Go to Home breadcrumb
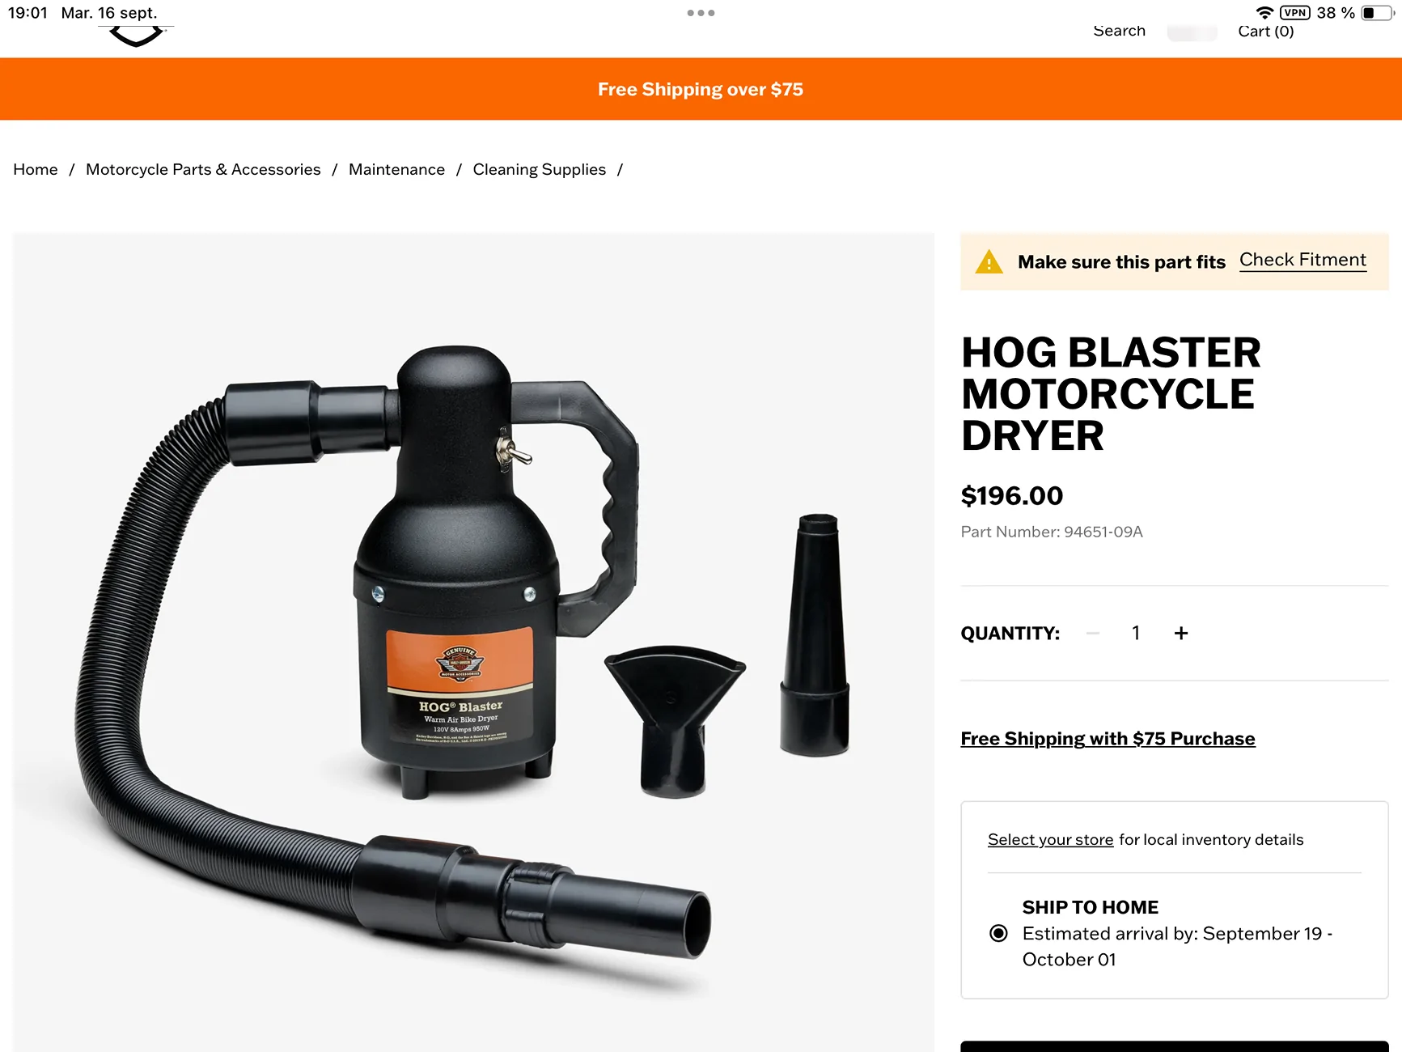 [x=36, y=169]
